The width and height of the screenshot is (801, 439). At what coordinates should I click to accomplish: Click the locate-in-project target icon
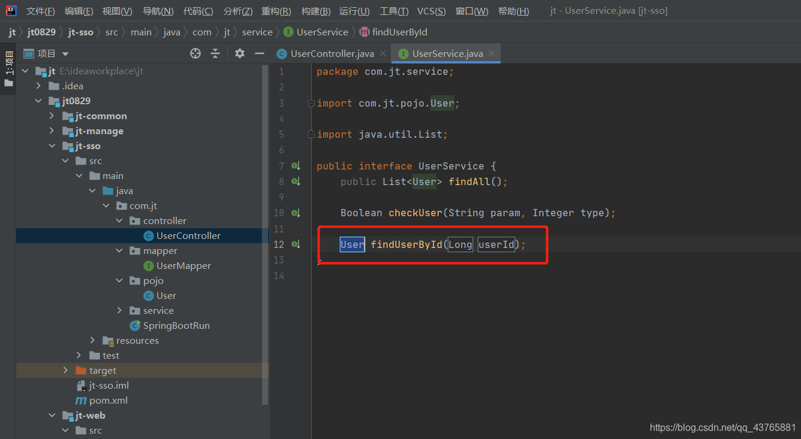coord(195,53)
